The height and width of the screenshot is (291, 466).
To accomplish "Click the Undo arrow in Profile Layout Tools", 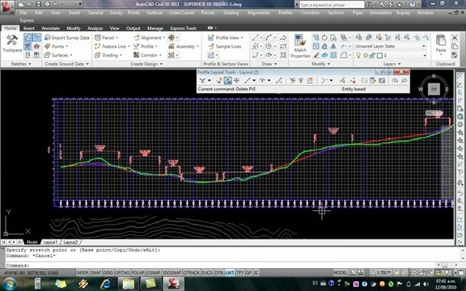I will tap(395, 81).
